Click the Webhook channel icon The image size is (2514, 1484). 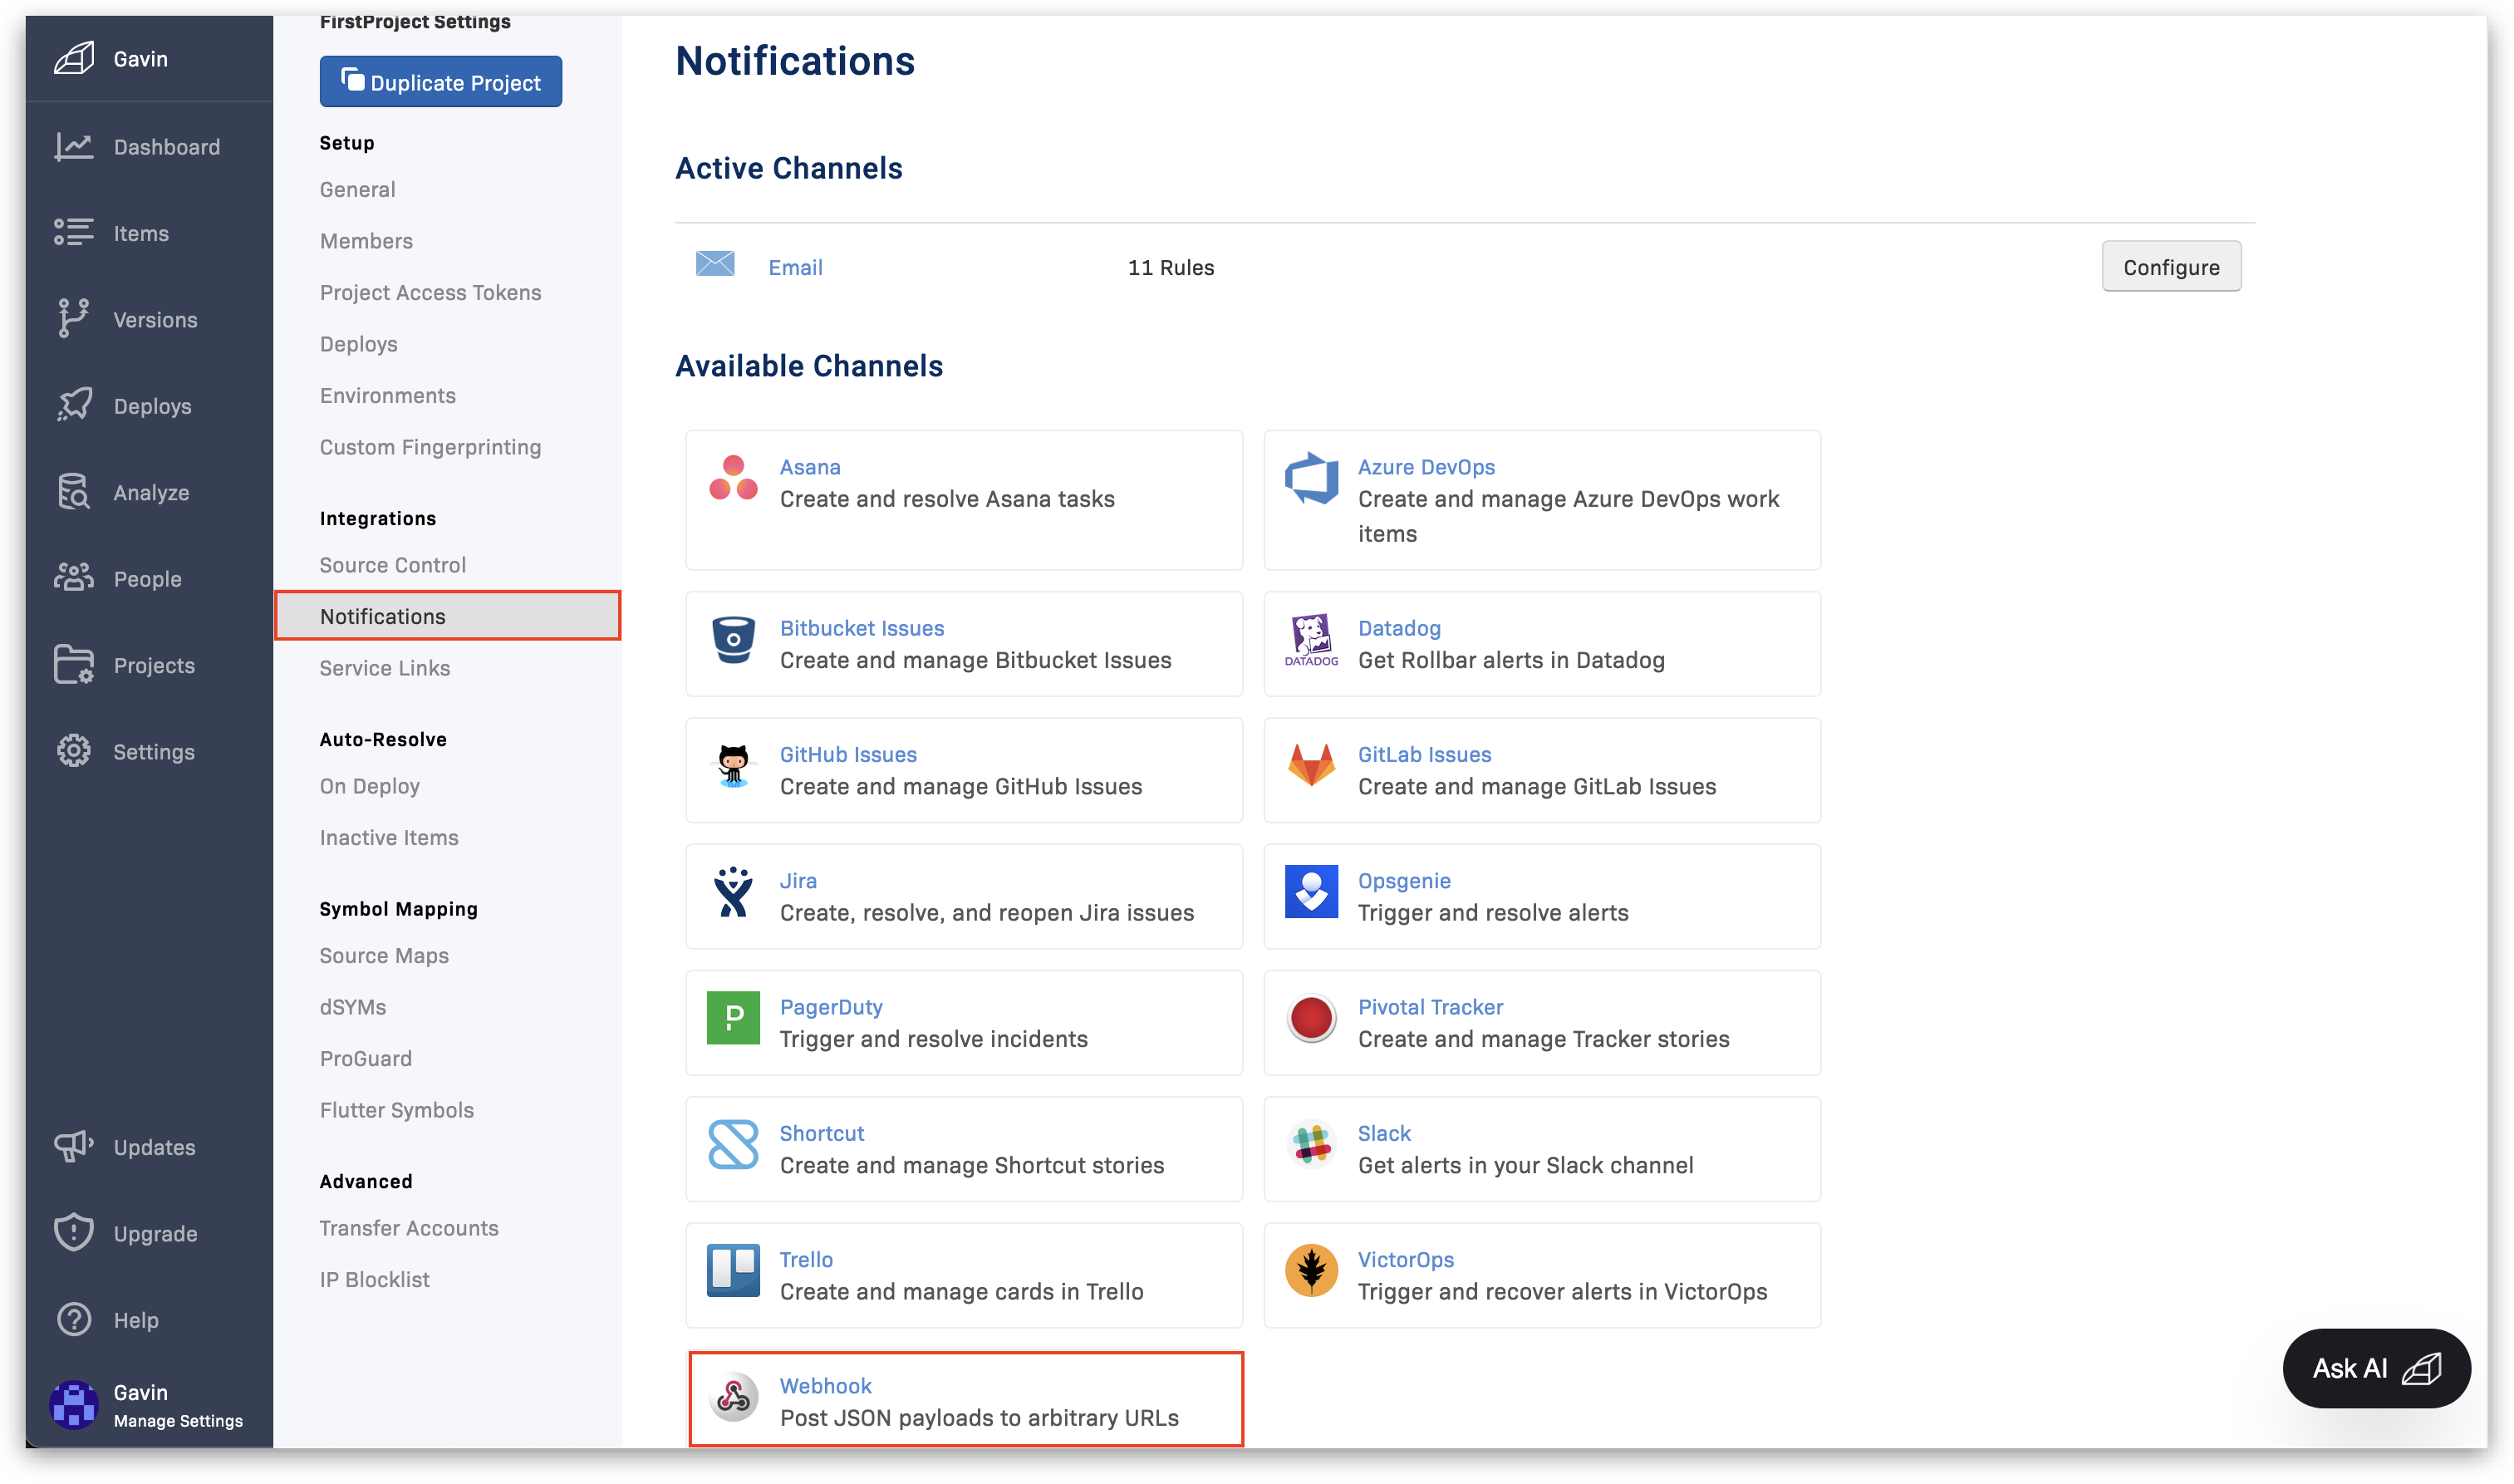point(733,1398)
